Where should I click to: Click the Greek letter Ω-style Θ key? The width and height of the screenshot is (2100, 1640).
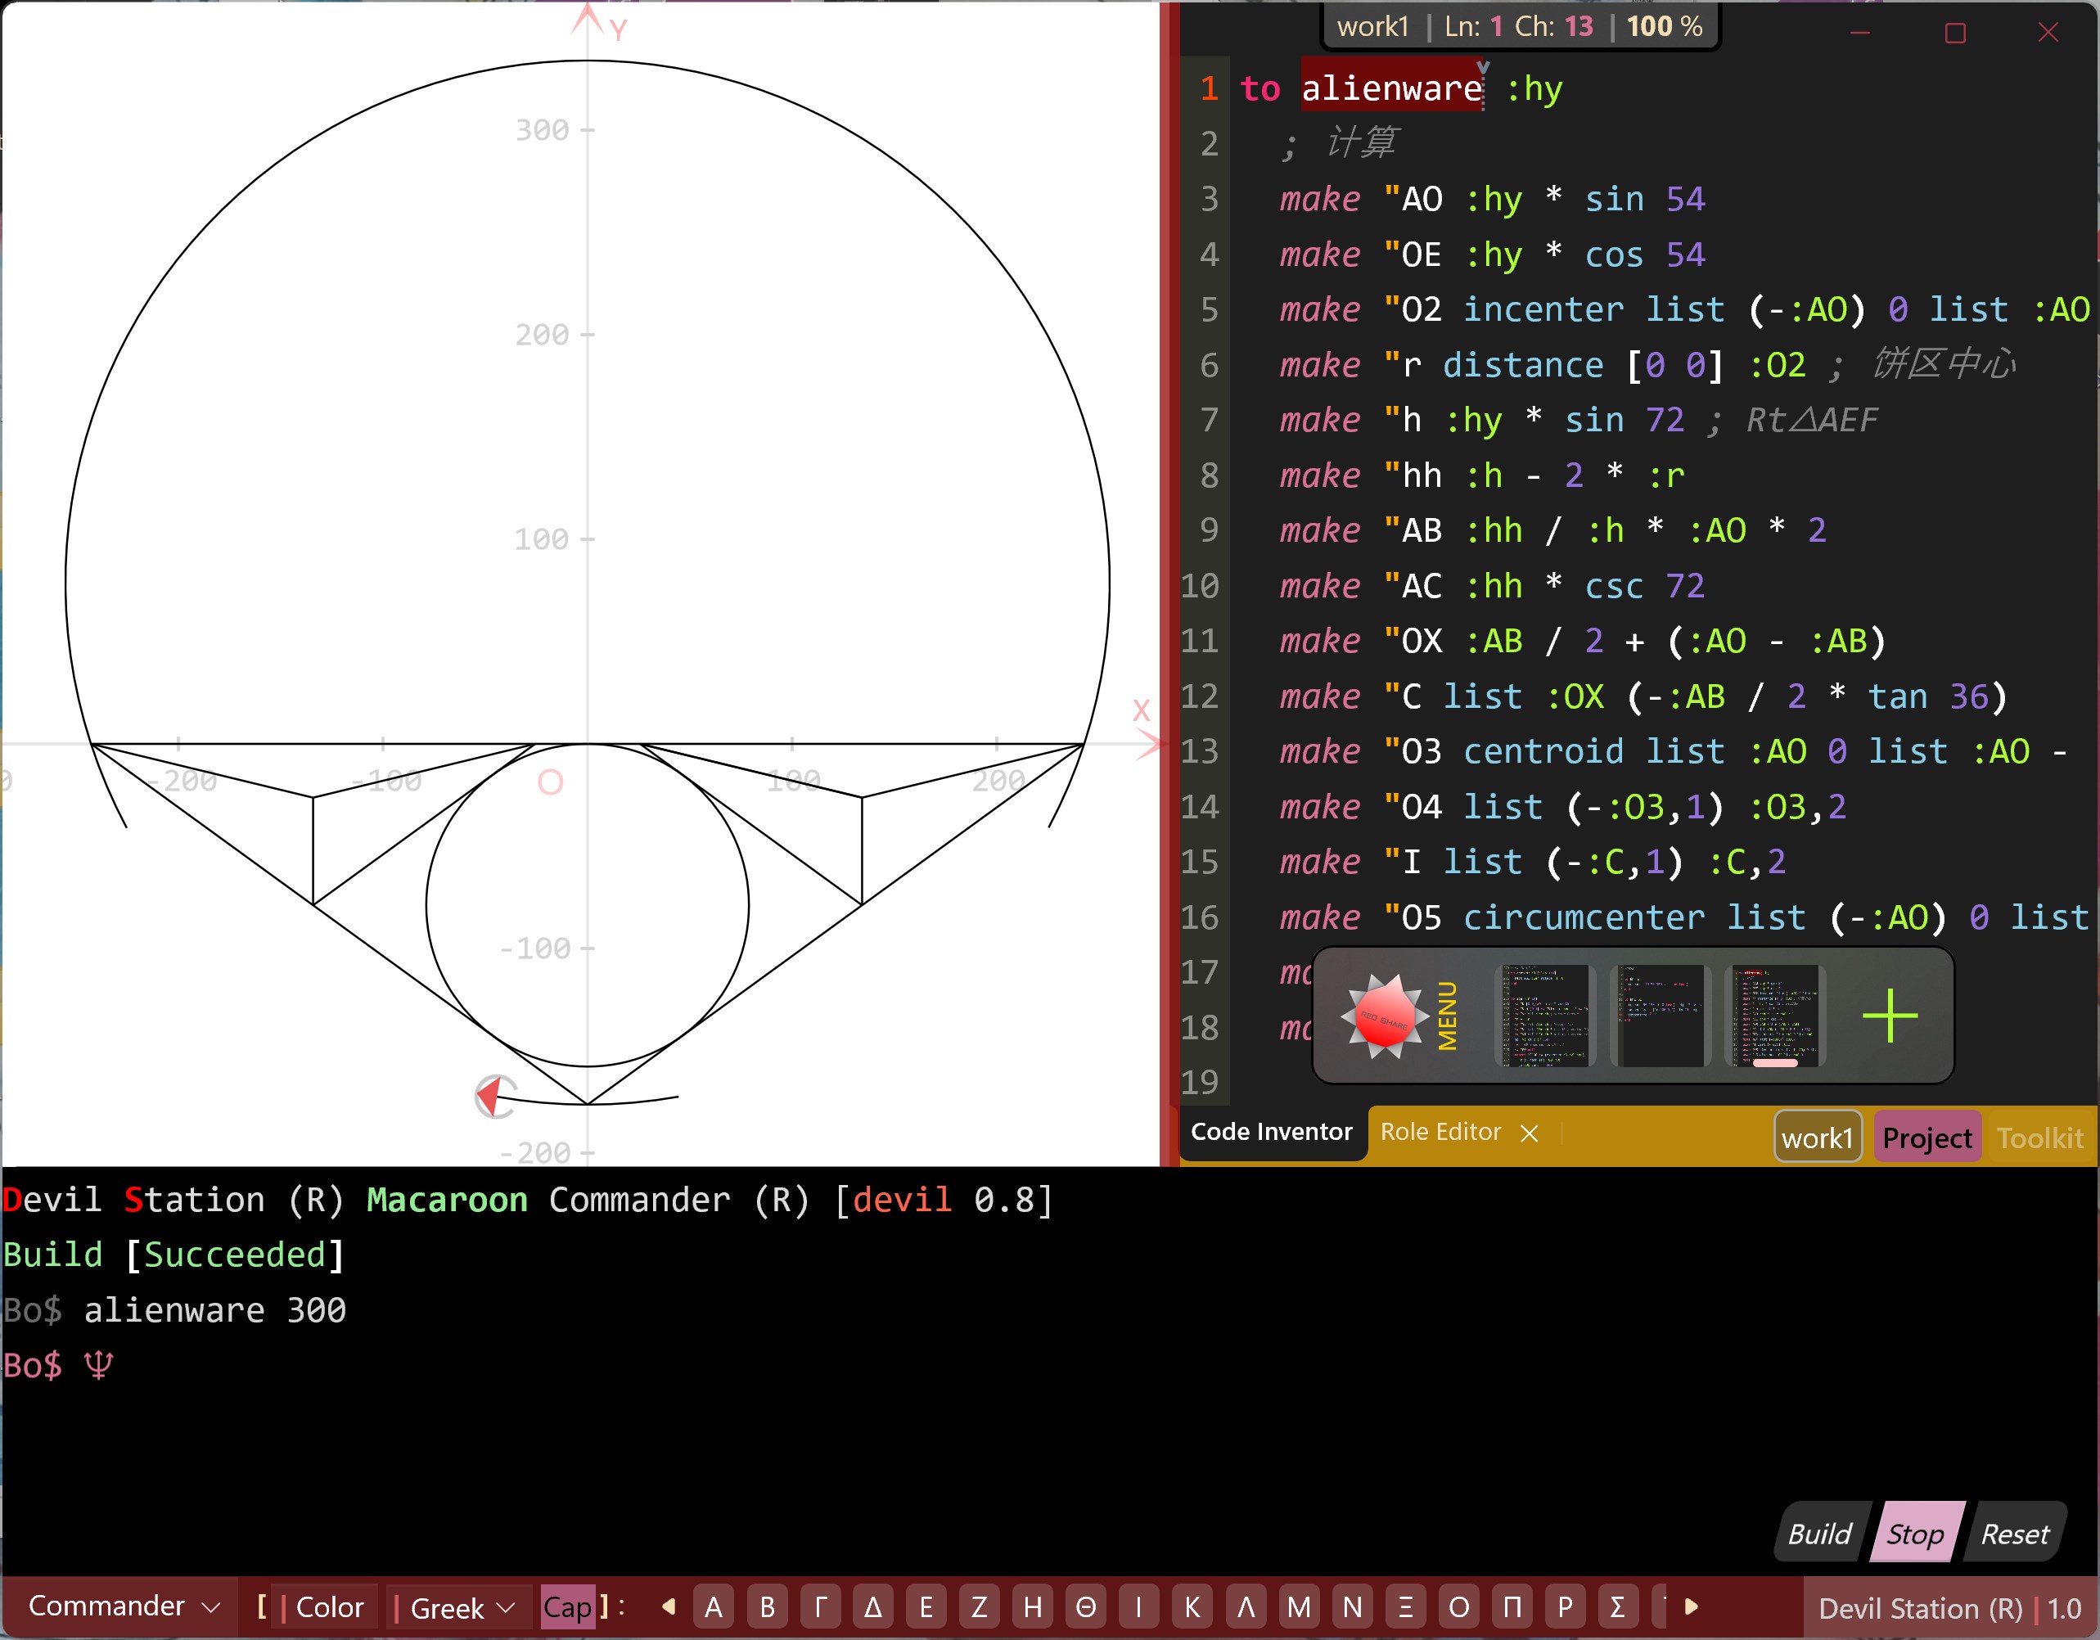(1085, 1607)
